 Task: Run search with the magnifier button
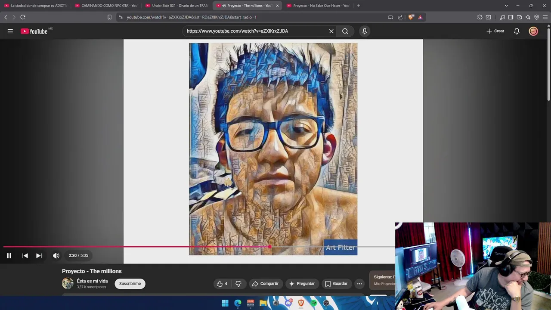coord(345,31)
